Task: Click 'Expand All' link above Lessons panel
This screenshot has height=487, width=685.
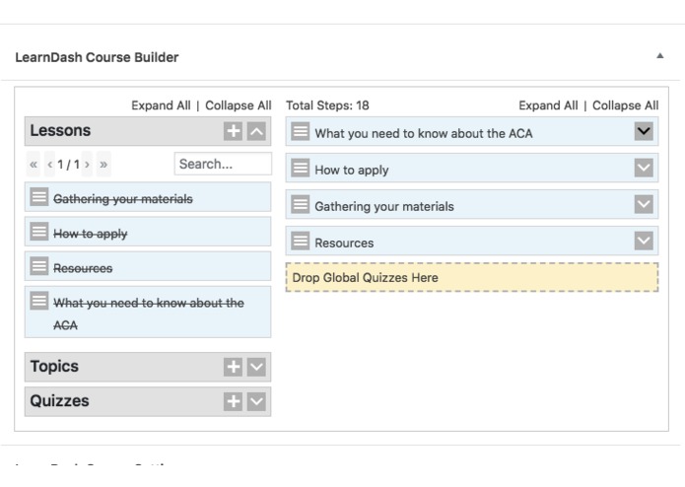Action: 163,105
